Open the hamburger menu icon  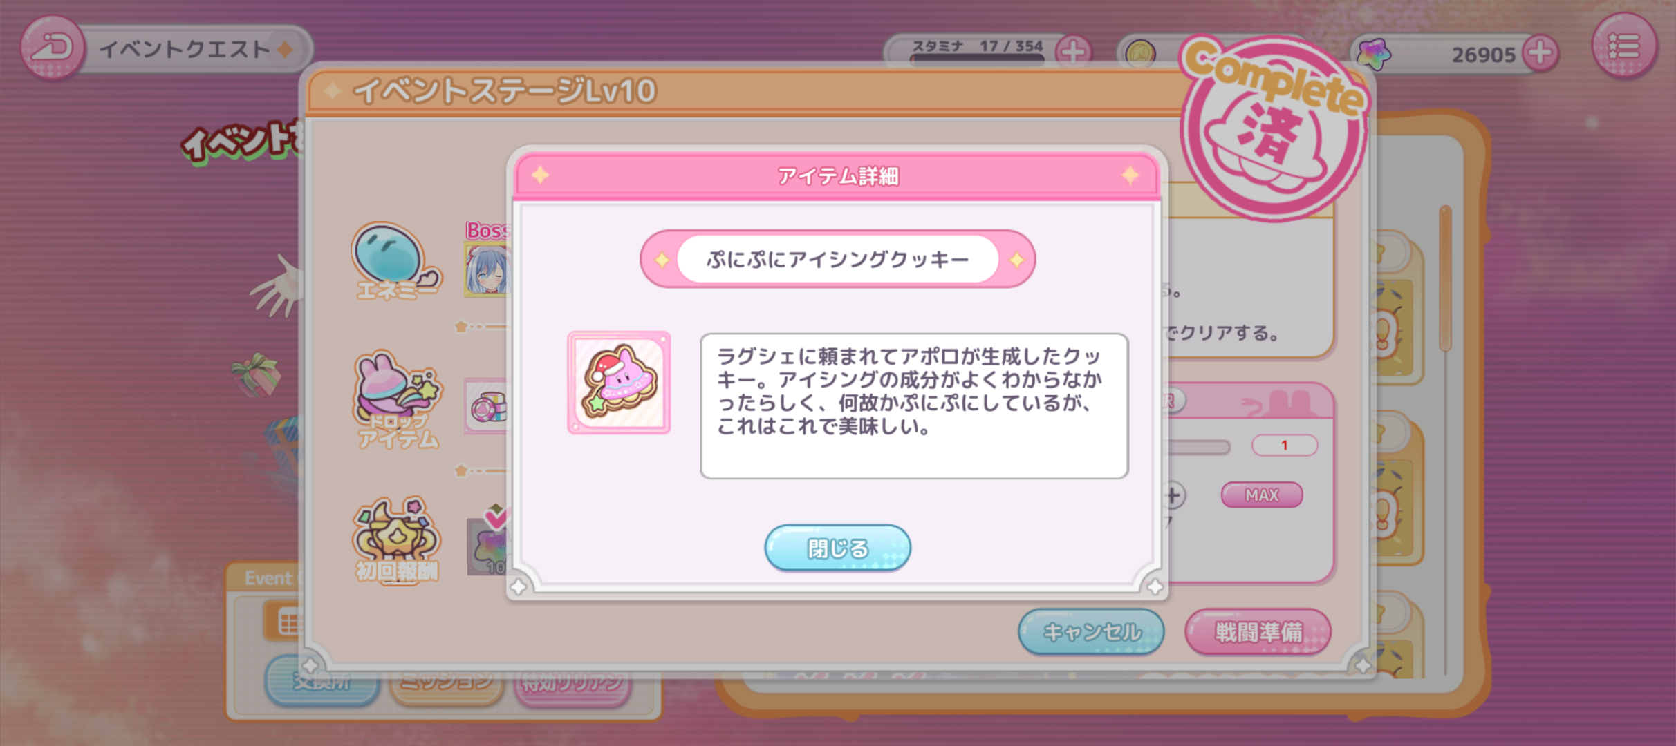tap(1624, 46)
